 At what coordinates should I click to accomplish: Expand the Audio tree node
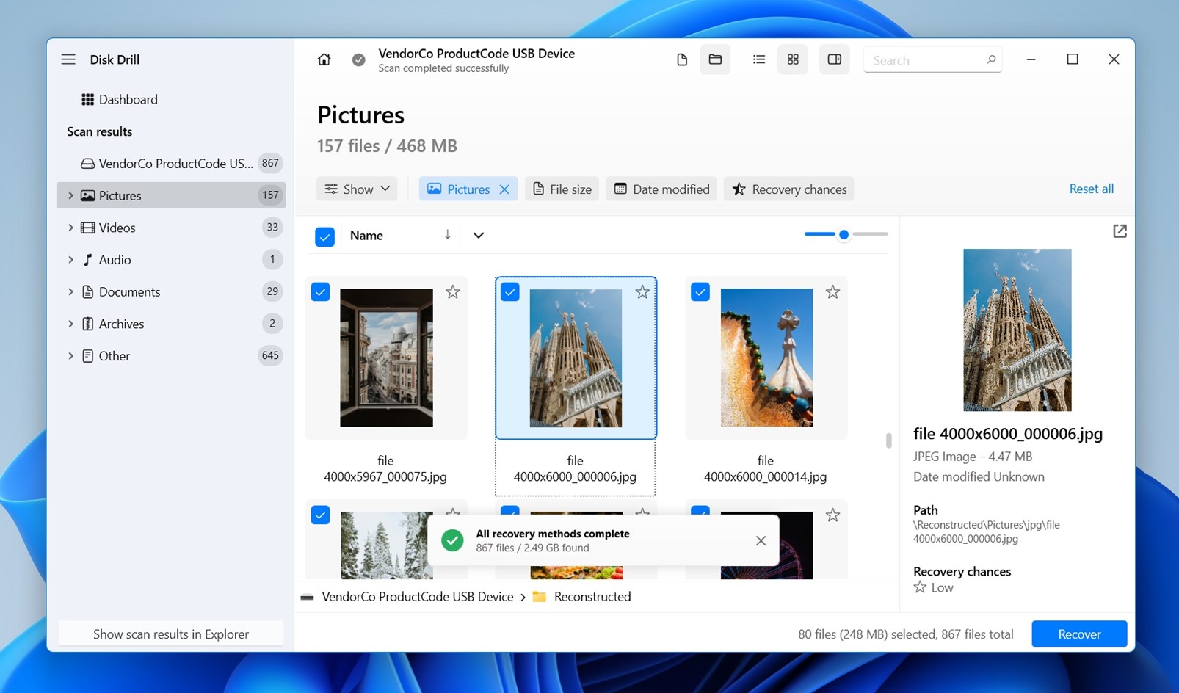pos(70,260)
